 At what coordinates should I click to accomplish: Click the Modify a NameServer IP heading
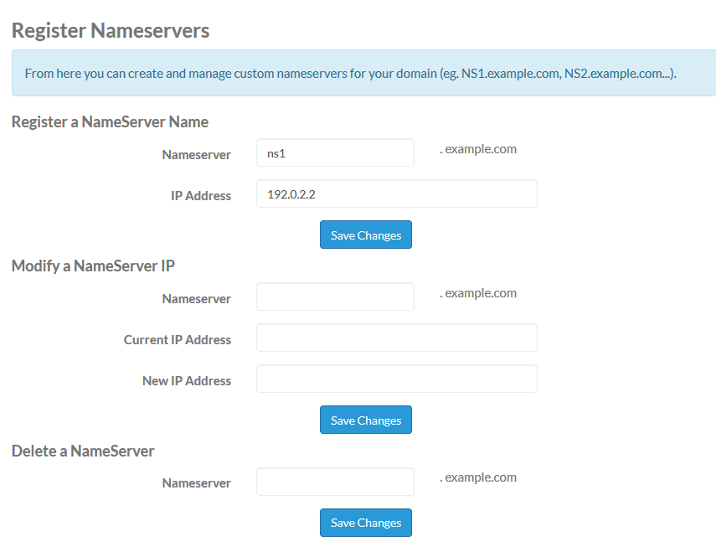pyautogui.click(x=93, y=266)
